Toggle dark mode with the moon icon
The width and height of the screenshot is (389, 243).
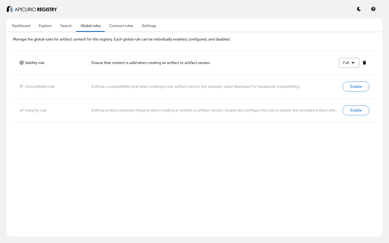point(359,9)
